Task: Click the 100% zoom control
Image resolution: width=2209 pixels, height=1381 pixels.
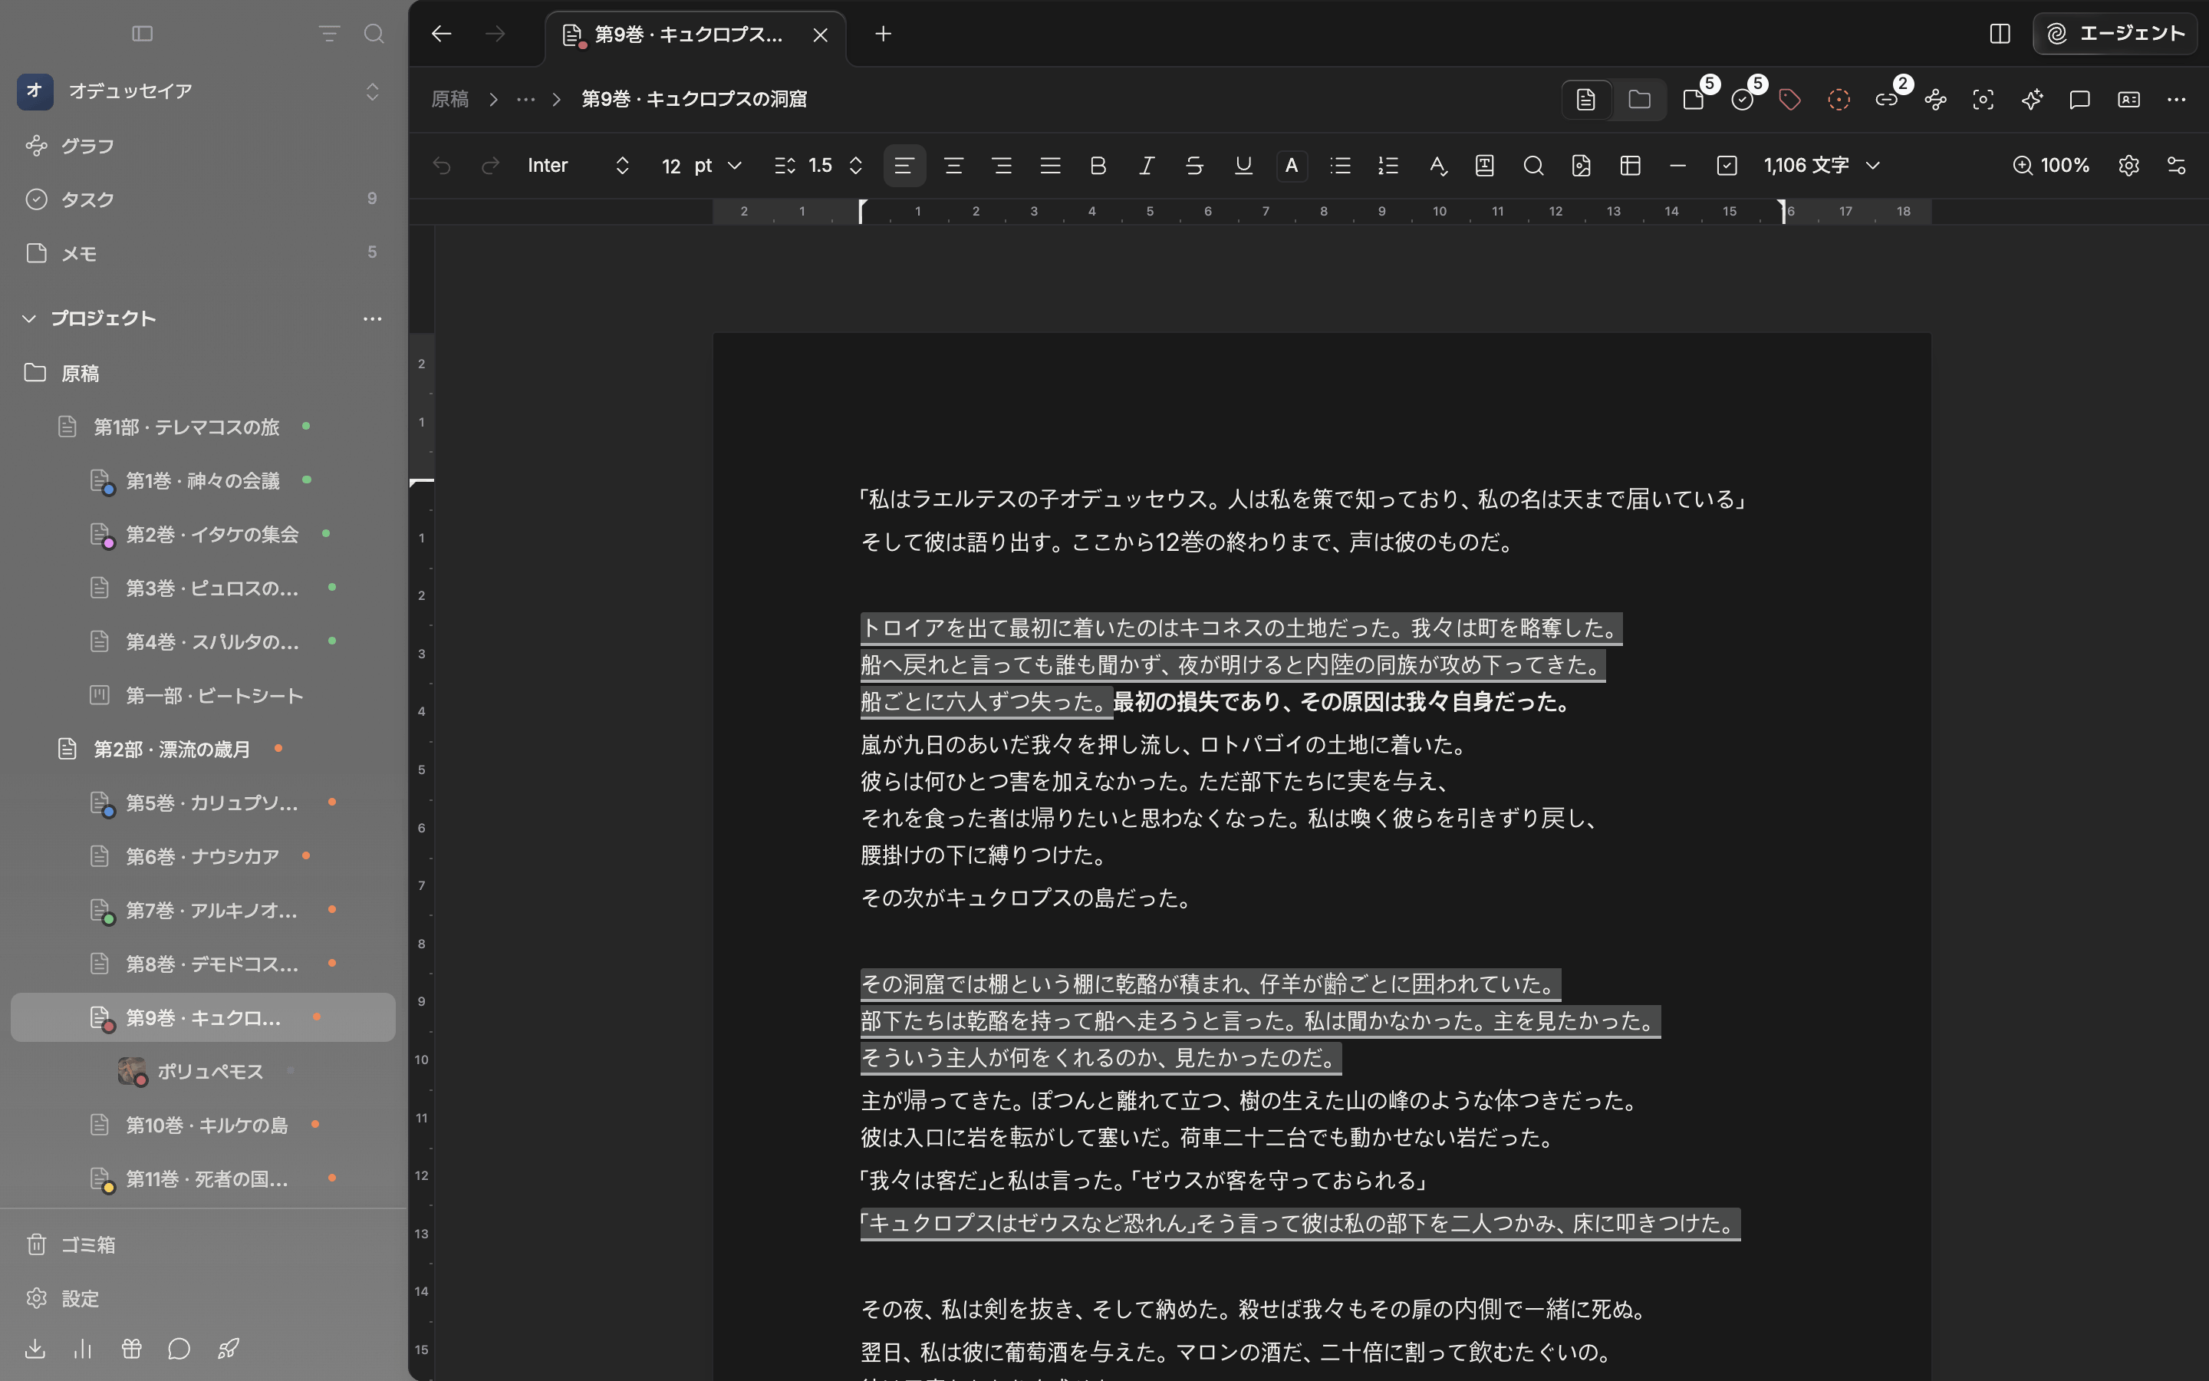Action: (2051, 165)
